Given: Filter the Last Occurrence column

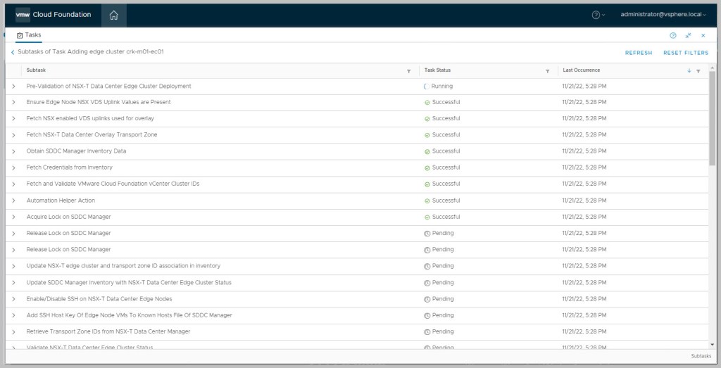Looking at the screenshot, I should (x=698, y=71).
